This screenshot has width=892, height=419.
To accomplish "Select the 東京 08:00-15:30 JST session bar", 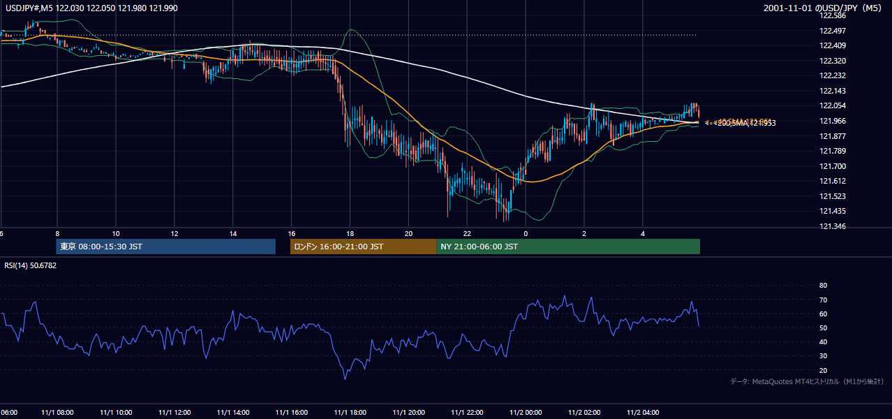I will click(x=166, y=247).
